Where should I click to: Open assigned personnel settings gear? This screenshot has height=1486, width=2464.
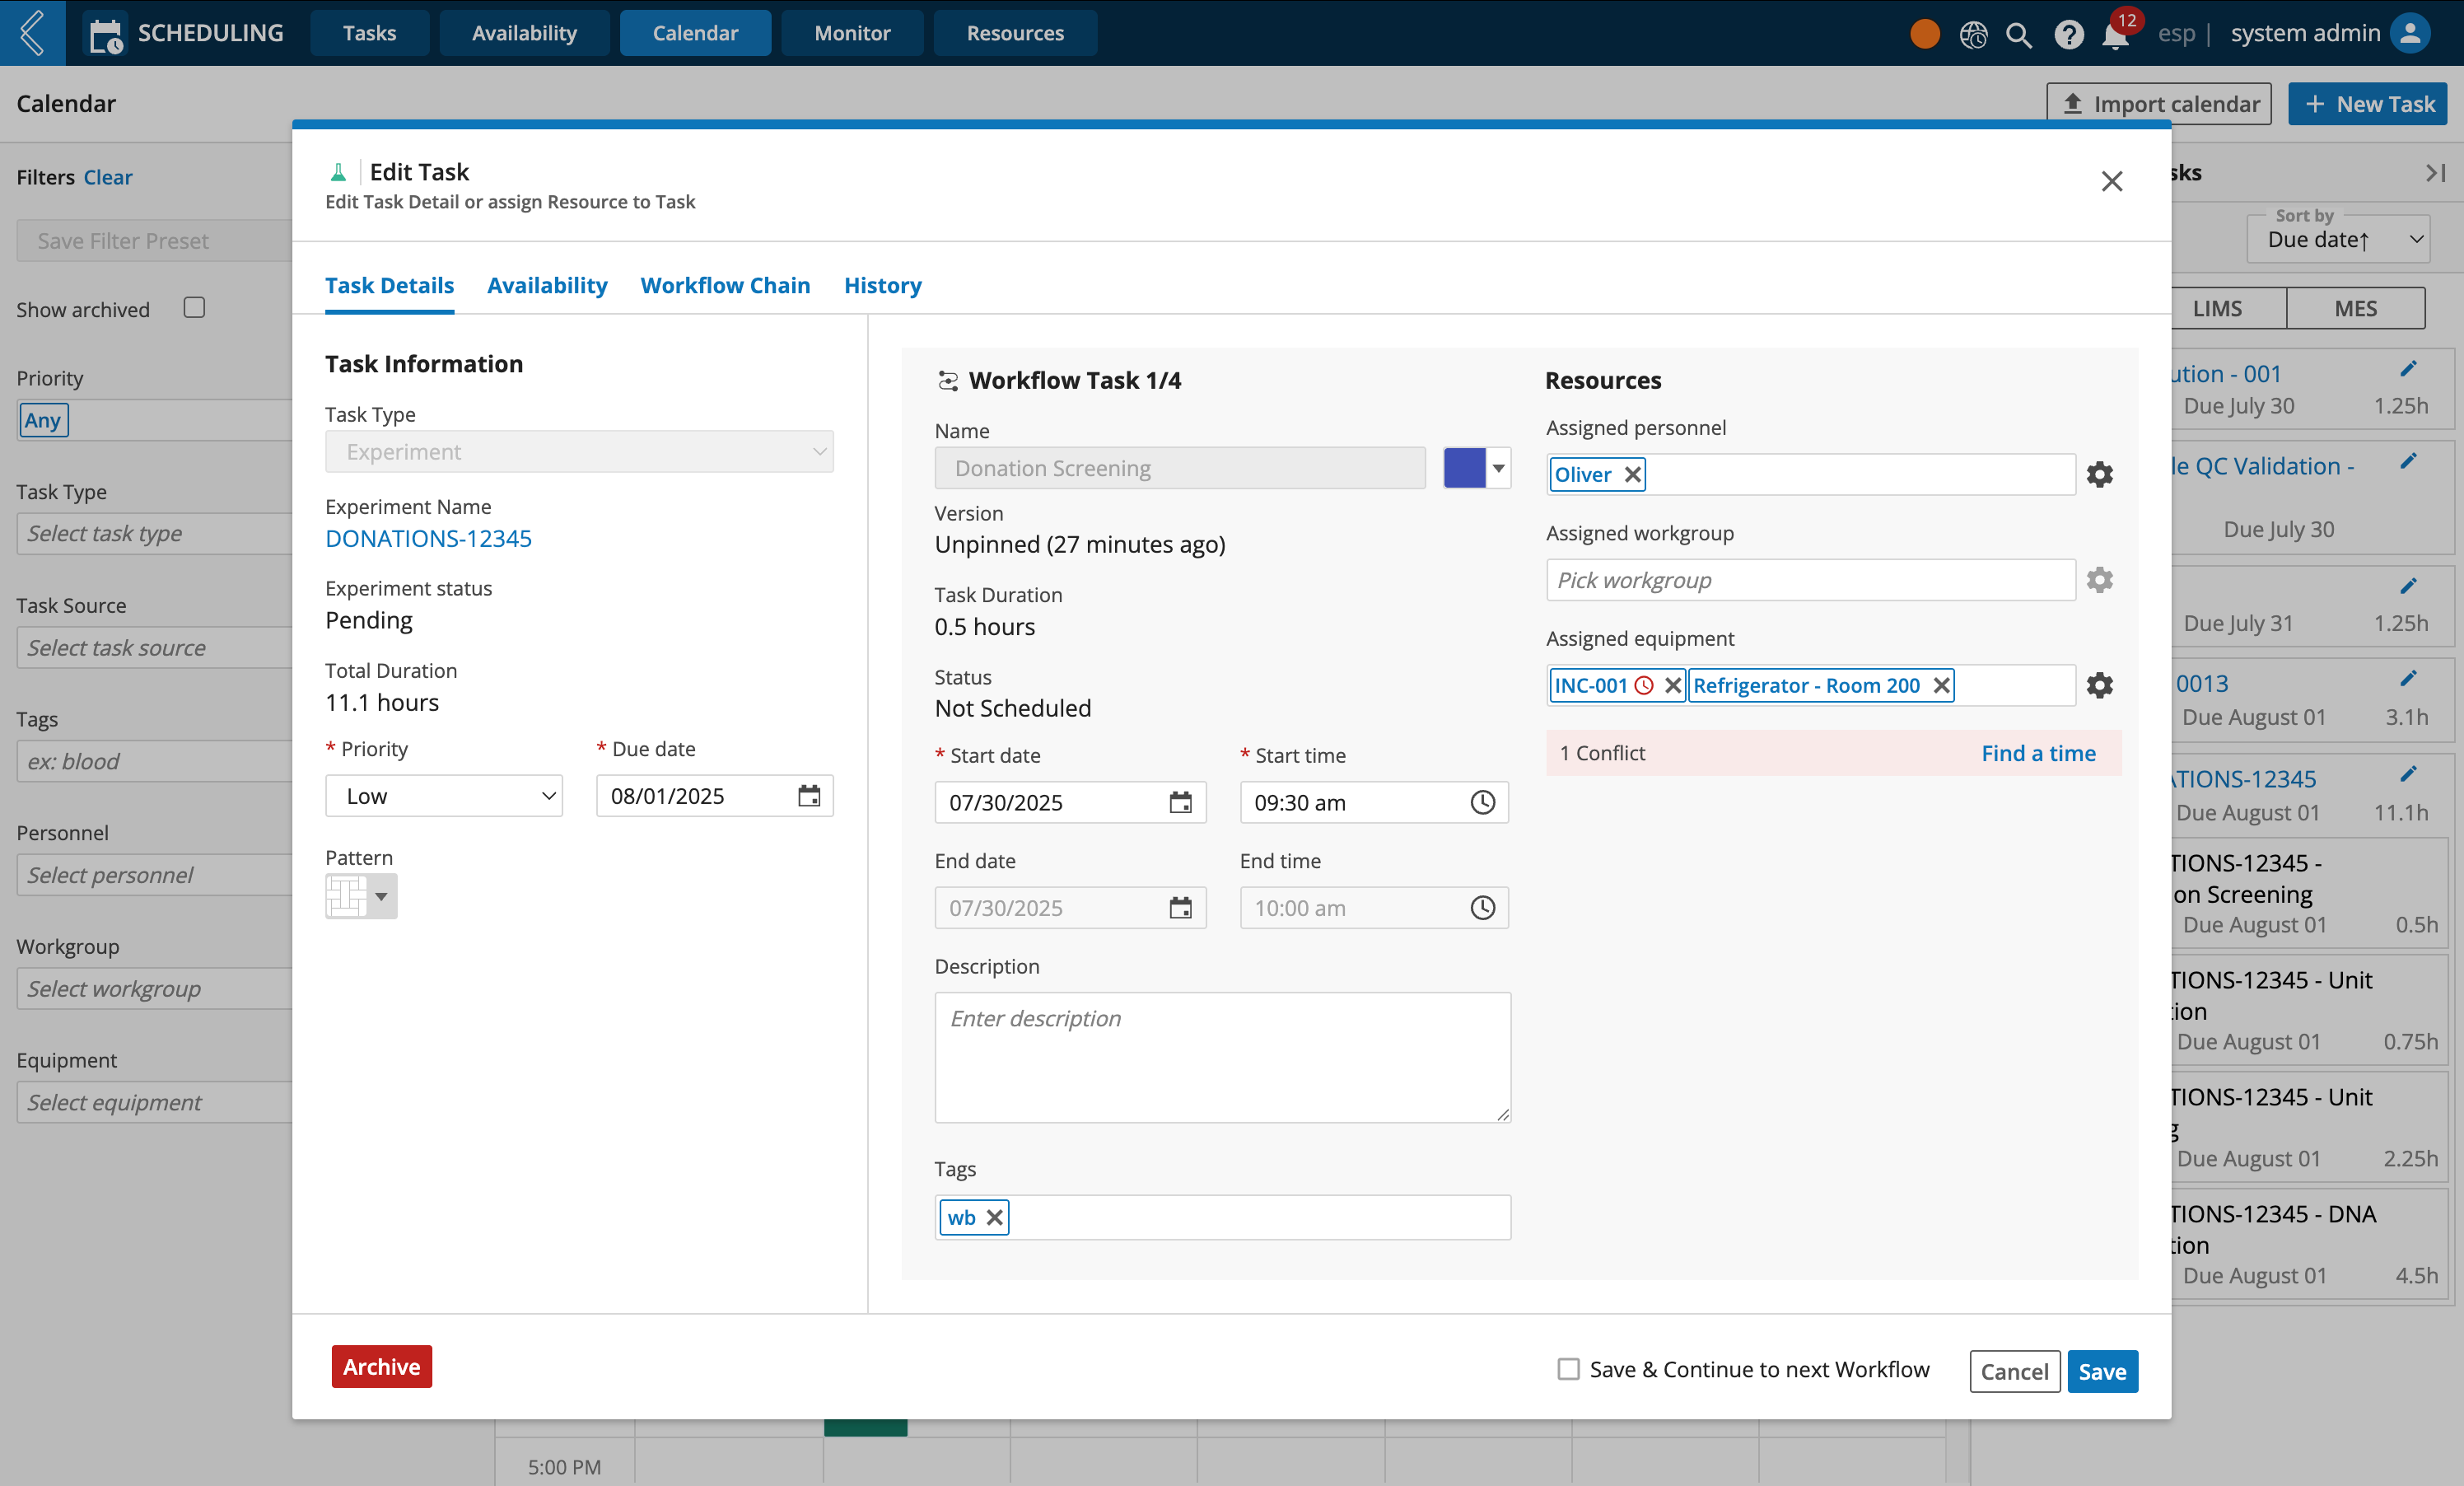[2099, 474]
